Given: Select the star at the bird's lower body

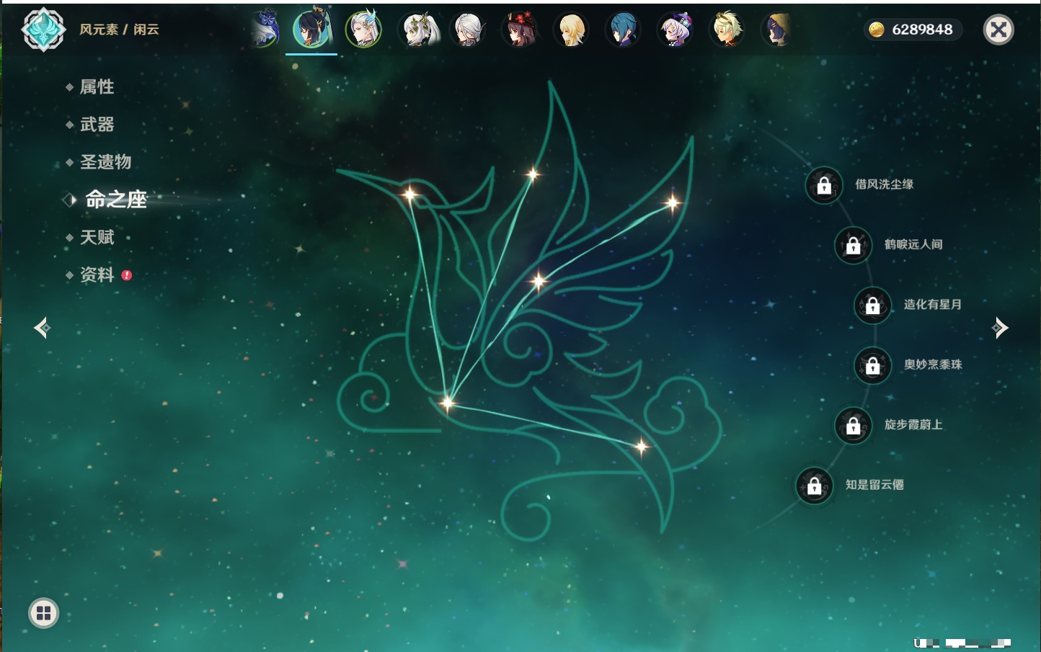Looking at the screenshot, I should pyautogui.click(x=448, y=403).
